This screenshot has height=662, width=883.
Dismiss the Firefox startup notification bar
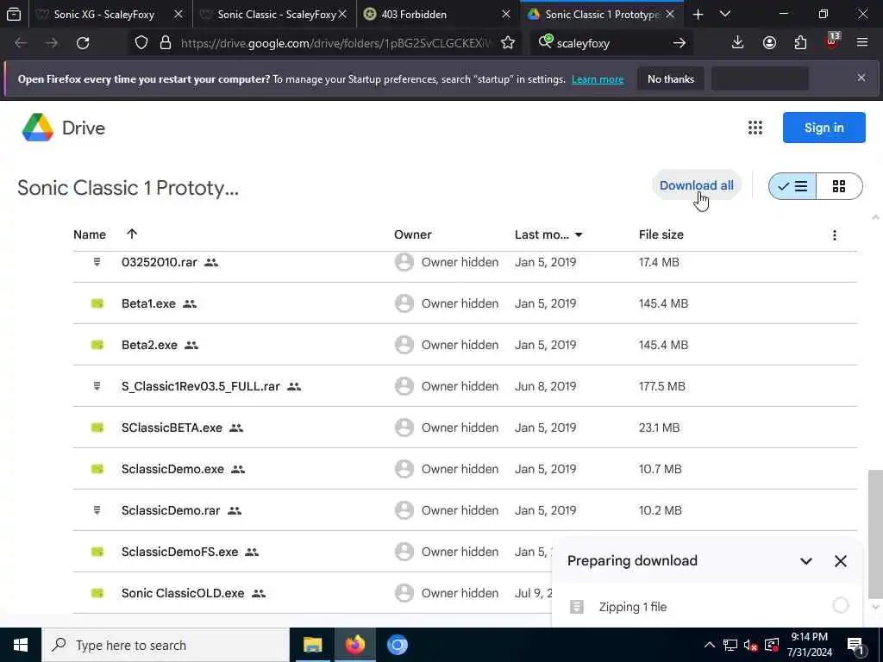(x=861, y=78)
